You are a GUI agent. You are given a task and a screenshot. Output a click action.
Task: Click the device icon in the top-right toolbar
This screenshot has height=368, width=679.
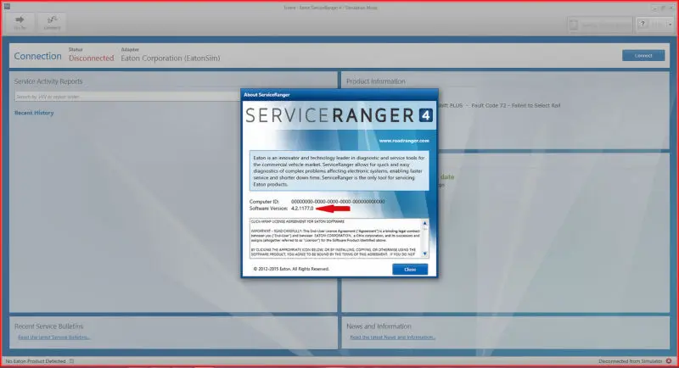574,25
